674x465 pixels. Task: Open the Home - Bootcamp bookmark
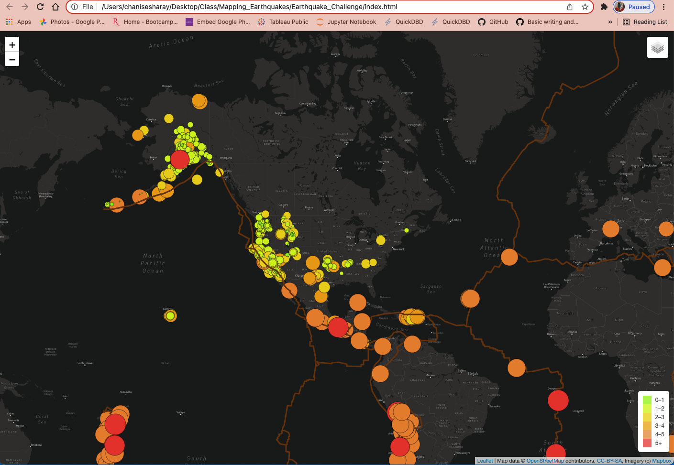point(145,22)
